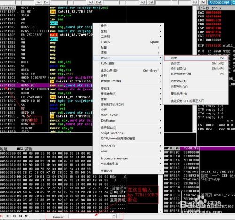Open the 界面选项 submenu
The width and height of the screenshot is (235, 220).
(x=128, y=171)
